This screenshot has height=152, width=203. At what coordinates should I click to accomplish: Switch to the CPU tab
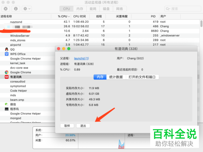[67, 9]
